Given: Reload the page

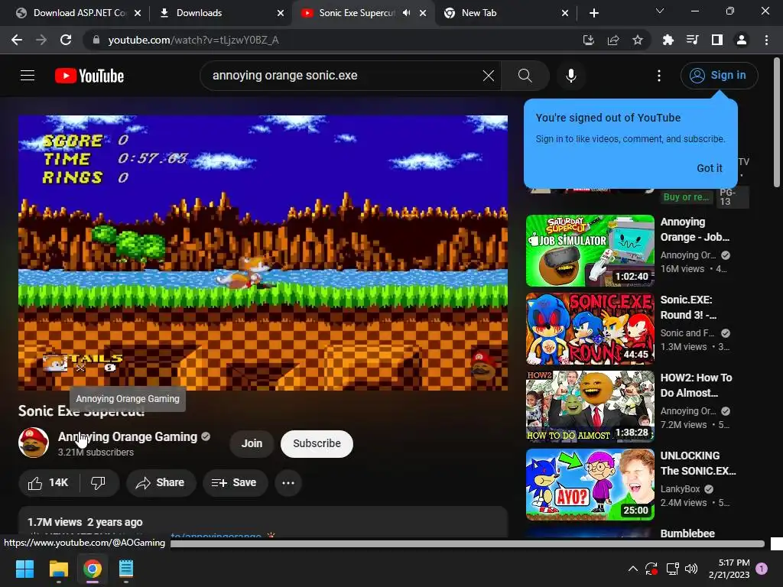Looking at the screenshot, I should coord(66,40).
